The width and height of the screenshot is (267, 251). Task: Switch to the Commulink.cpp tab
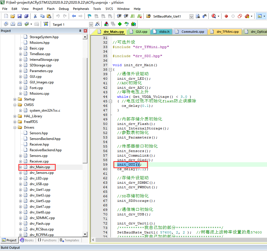(x=193, y=32)
